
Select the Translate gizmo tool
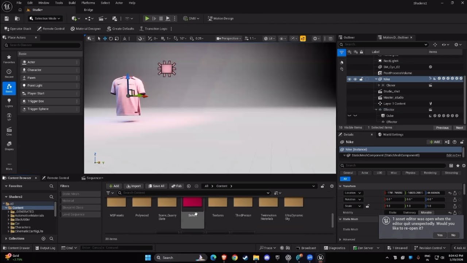coord(105,38)
